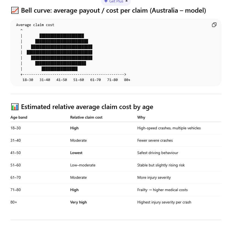Dismiss the Get Plus banner

(127, 1)
